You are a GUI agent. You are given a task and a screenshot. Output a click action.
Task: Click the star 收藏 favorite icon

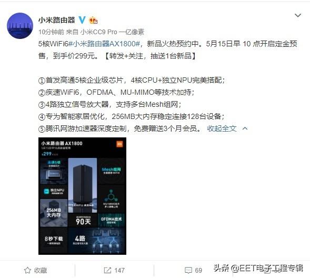point(27,270)
